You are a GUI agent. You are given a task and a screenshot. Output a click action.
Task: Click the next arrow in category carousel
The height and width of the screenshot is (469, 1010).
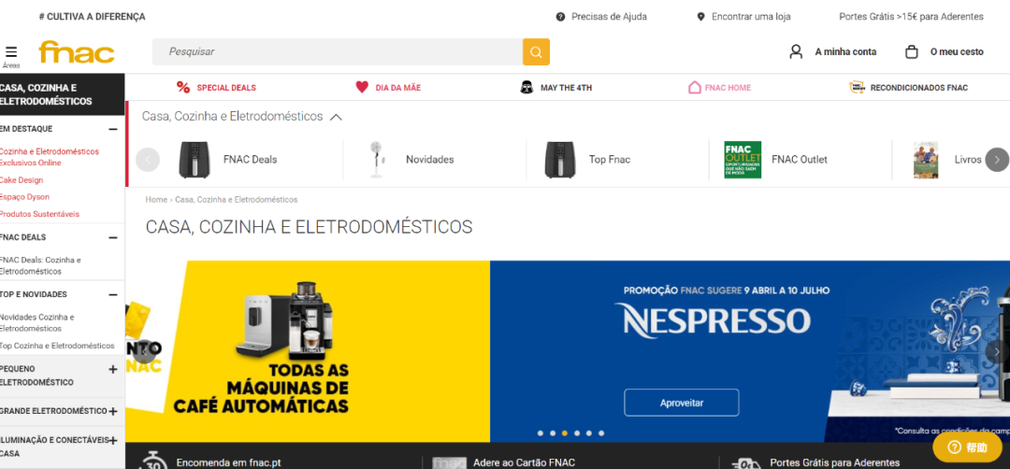pyautogui.click(x=997, y=160)
